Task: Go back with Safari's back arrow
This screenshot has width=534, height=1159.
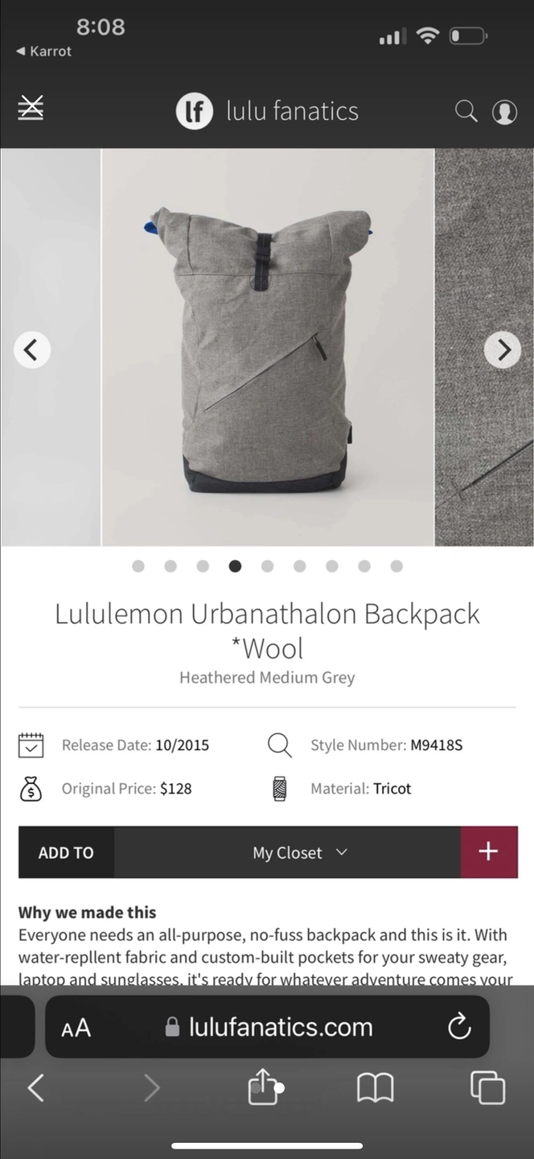Action: pos(35,1088)
